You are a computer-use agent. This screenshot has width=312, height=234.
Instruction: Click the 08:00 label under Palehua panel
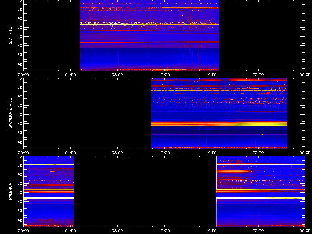click(x=117, y=231)
